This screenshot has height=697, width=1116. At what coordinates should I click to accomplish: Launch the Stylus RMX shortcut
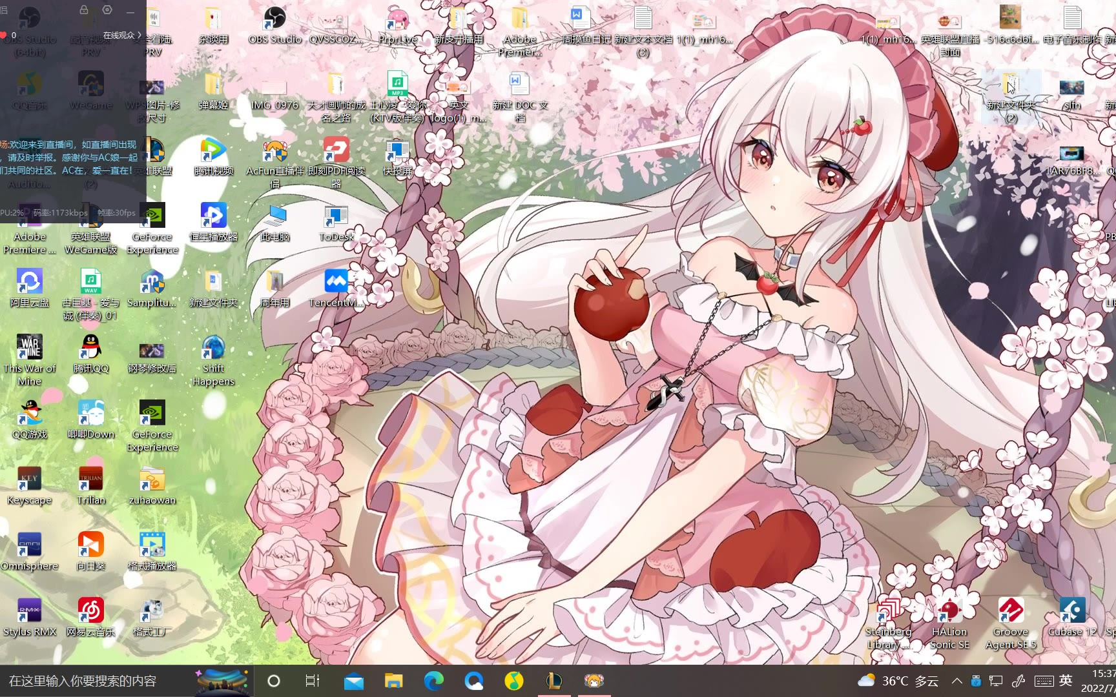pyautogui.click(x=29, y=618)
